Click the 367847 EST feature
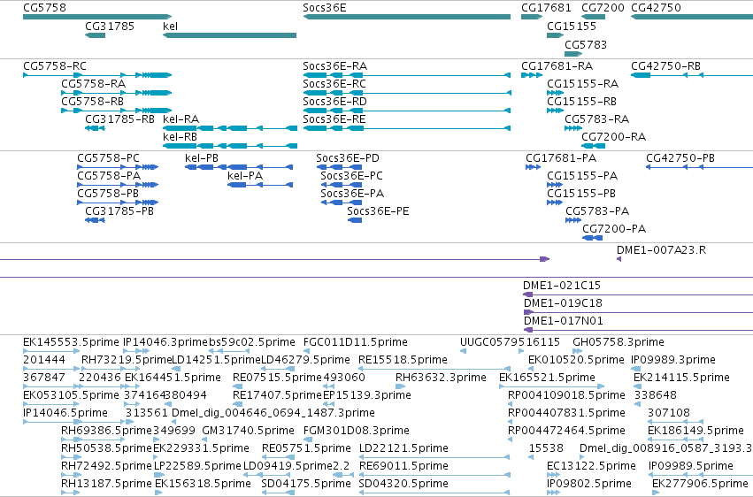 click(x=51, y=386)
